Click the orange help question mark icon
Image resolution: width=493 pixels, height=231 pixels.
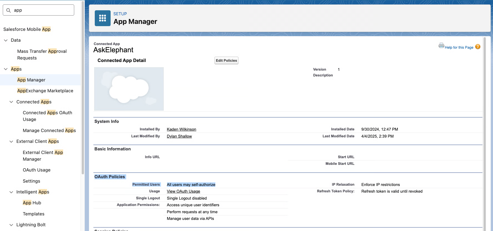[478, 47]
